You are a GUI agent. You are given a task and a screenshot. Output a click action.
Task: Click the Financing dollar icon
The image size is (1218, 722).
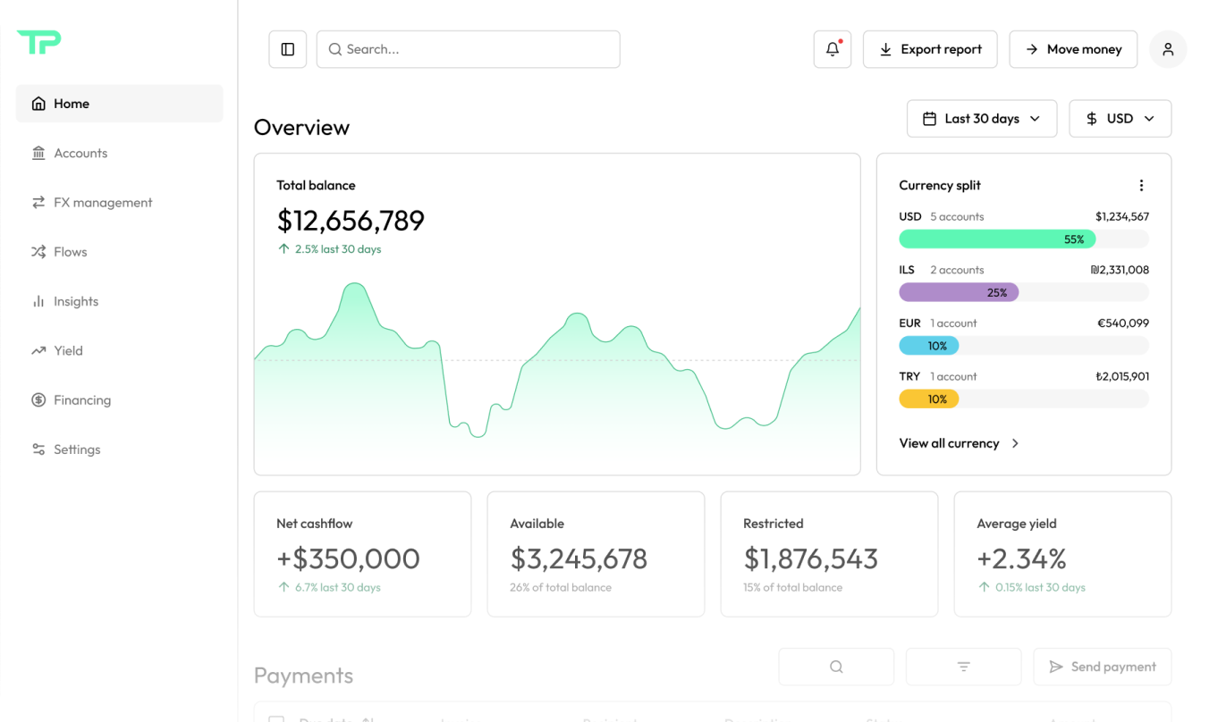38,399
